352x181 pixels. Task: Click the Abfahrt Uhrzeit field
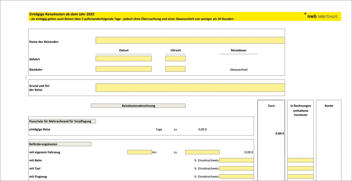[x=175, y=58]
